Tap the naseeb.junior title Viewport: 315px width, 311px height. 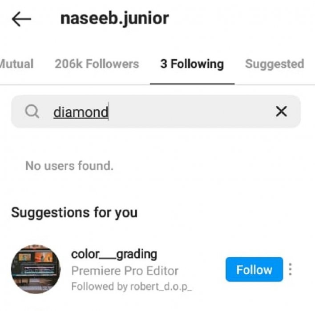(x=114, y=18)
